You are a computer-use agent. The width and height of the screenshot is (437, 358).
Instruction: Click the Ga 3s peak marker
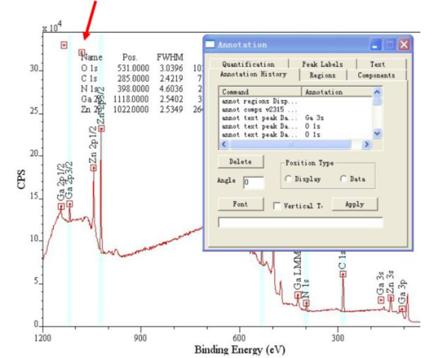[381, 300]
